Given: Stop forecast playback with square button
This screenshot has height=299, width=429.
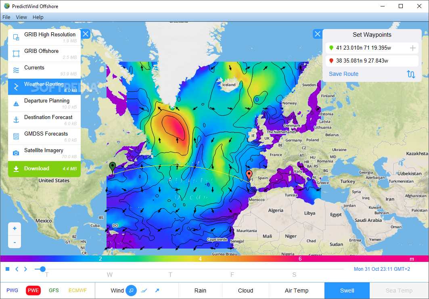Looking at the screenshot, I should [x=8, y=269].
